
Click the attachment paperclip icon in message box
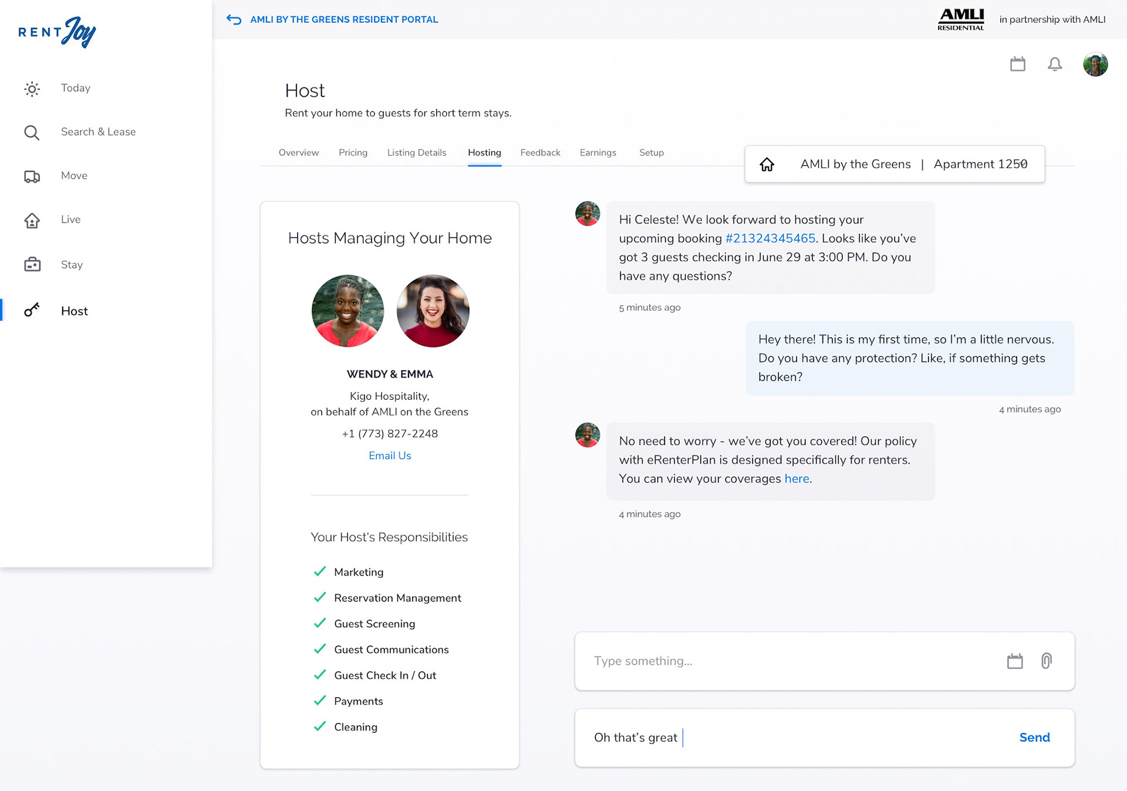click(1046, 661)
